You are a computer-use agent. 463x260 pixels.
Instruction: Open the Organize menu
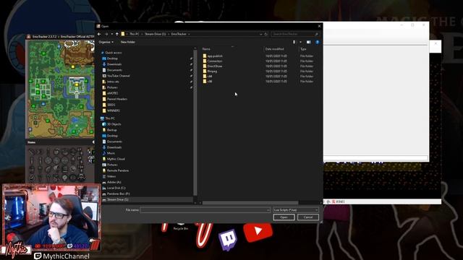pyautogui.click(x=106, y=42)
